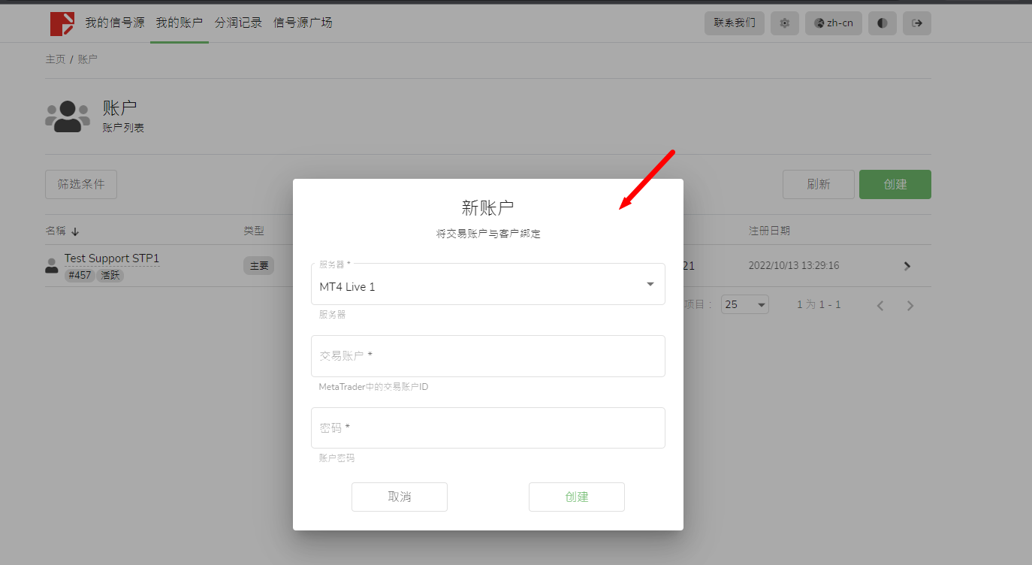Go to previous page chevron in pagination
1032x565 pixels.
pos(880,306)
